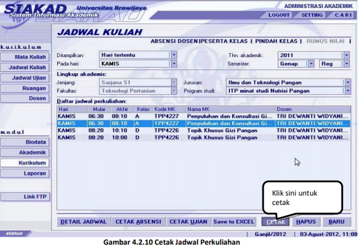Screen dimensions: 358x248
Task: Open the Jurusan dropdown arrow
Action: point(348,83)
